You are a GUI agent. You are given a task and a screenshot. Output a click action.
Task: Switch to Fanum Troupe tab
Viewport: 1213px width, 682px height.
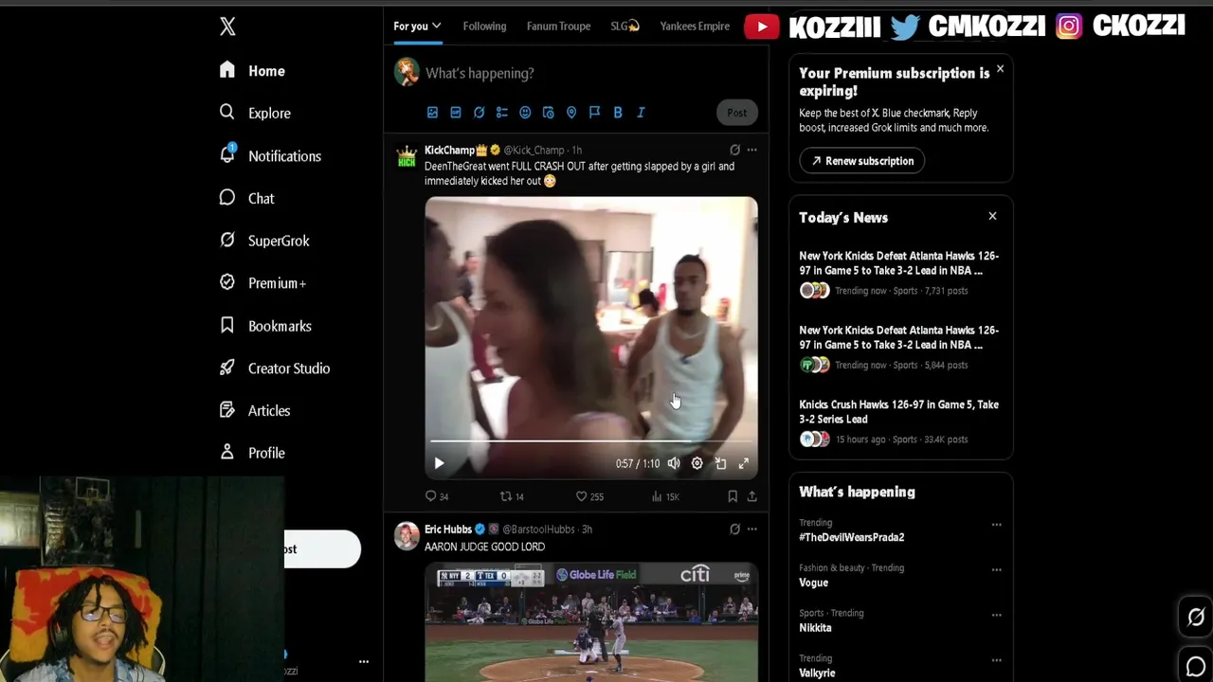pyautogui.click(x=558, y=27)
